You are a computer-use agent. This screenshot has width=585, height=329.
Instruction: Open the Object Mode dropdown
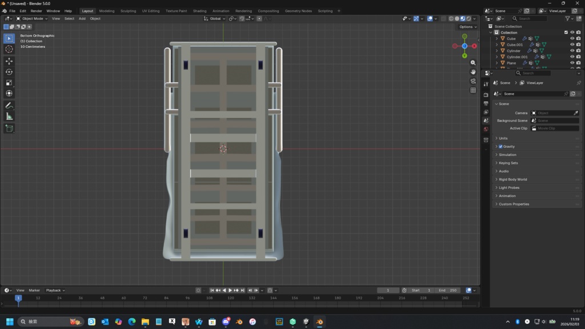33,18
